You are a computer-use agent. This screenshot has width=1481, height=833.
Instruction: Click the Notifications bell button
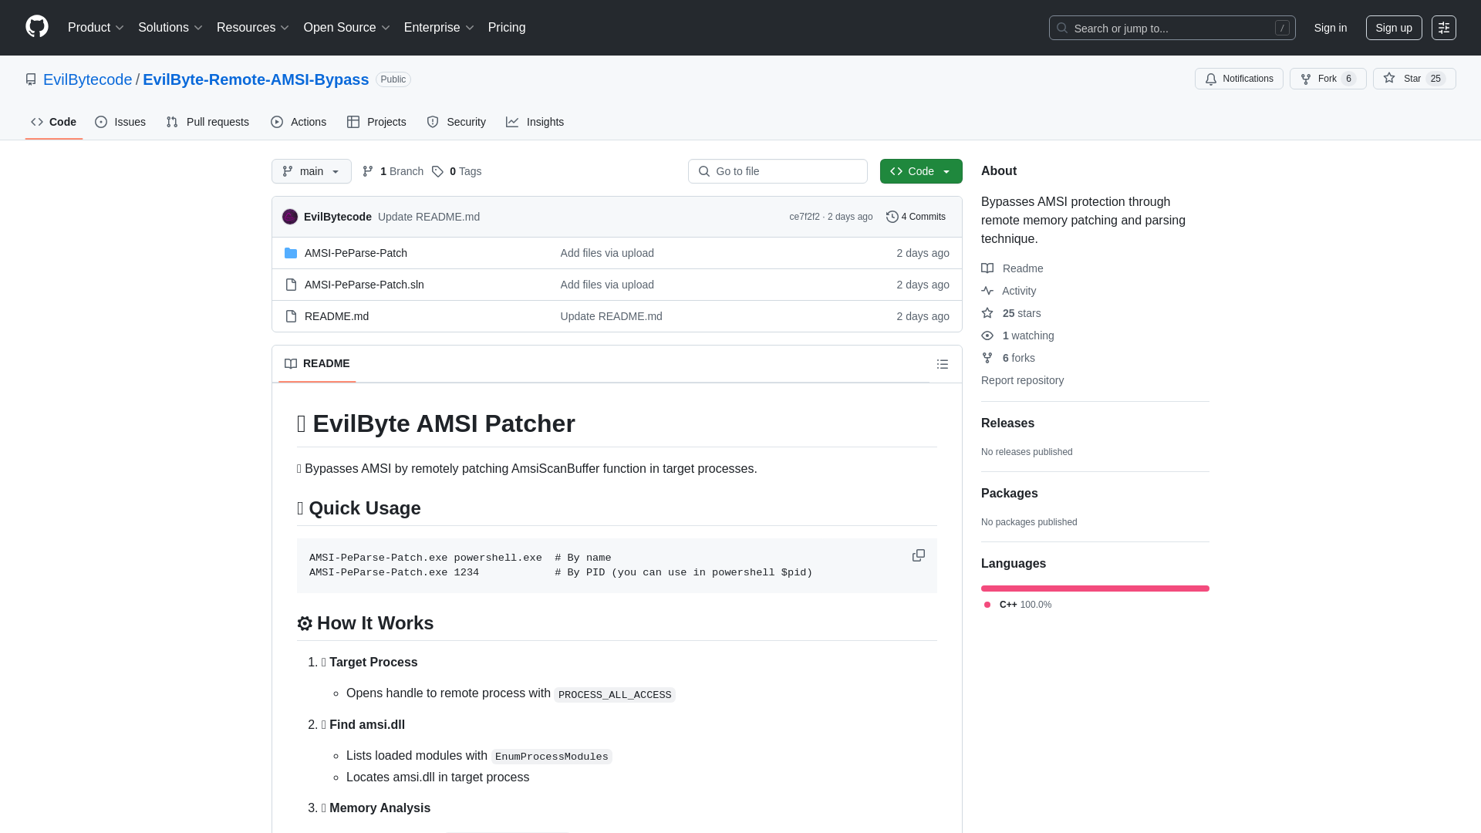click(1239, 79)
